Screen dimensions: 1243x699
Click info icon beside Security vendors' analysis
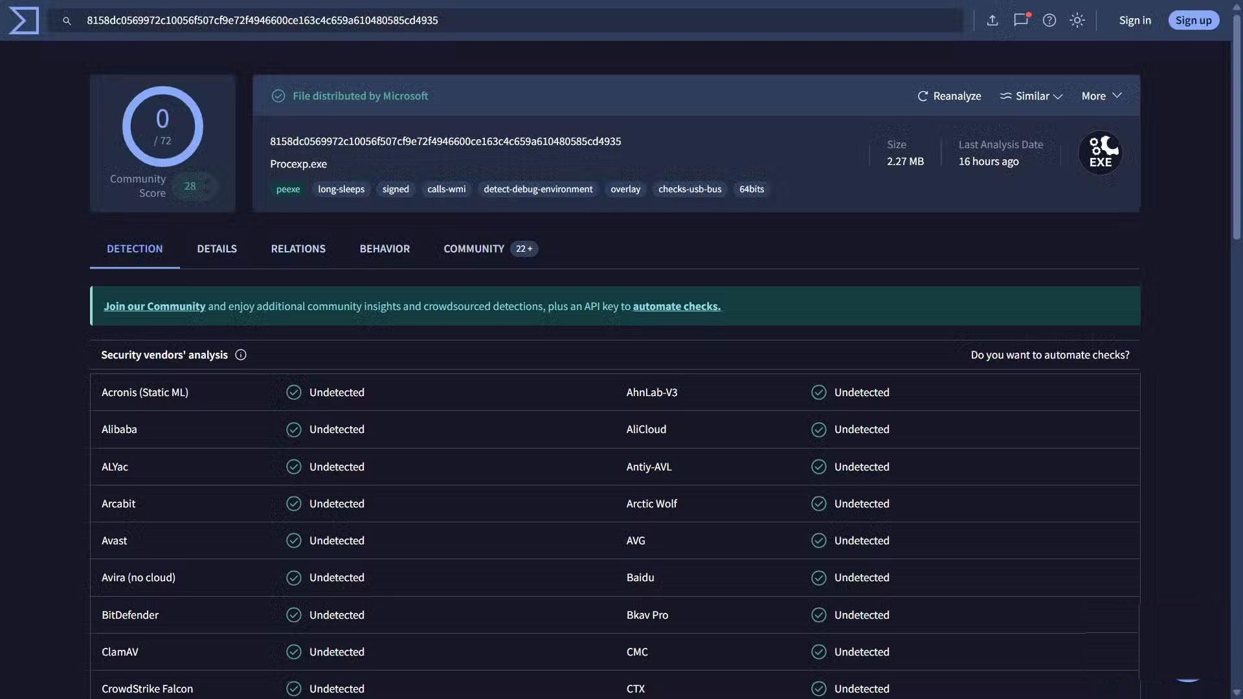241,355
